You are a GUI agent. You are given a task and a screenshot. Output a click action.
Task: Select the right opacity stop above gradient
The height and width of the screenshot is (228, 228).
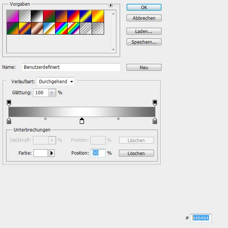tap(155, 103)
